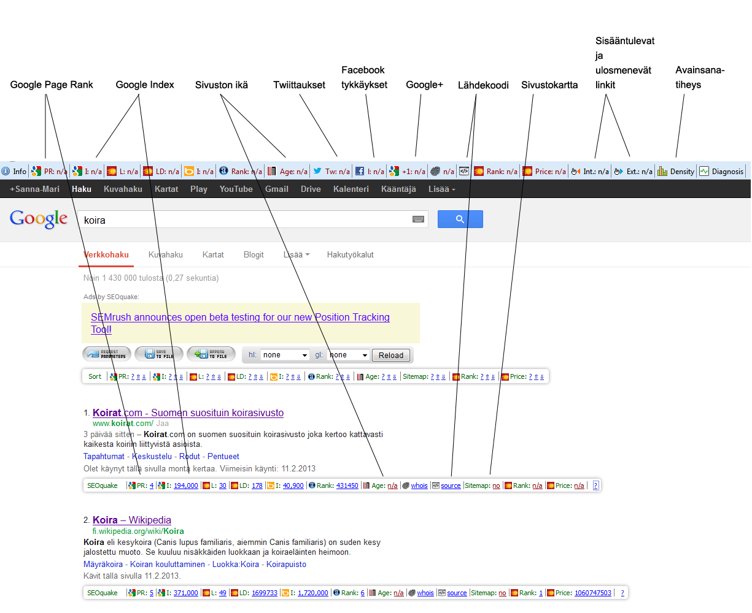Click Google +1: n/a toolbar parameter
752x613 pixels.
(x=408, y=172)
